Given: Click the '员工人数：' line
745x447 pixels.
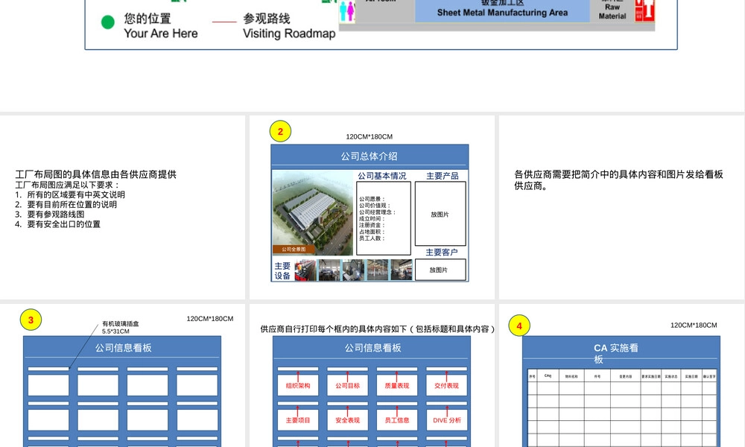Looking at the screenshot, I should click(x=372, y=238).
